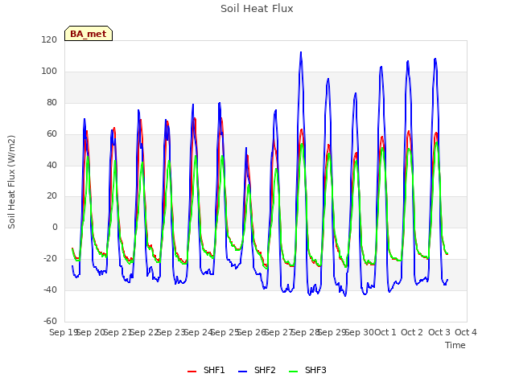Click the Oct 4 x-axis date label

pyautogui.click(x=466, y=332)
